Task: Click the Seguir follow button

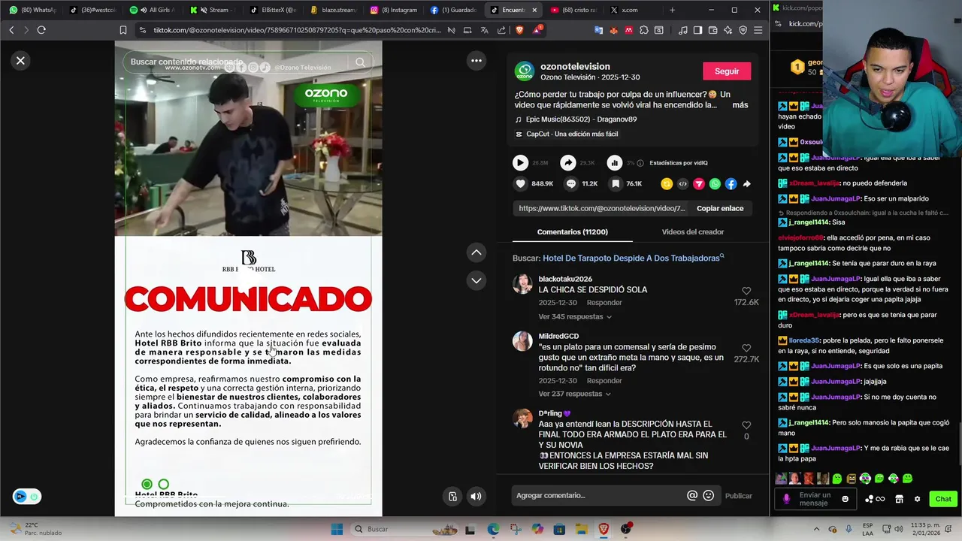Action: pyautogui.click(x=727, y=71)
